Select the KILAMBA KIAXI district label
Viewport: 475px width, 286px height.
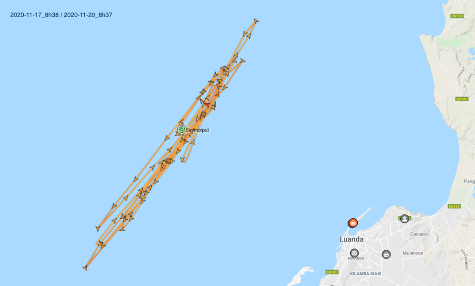pyautogui.click(x=366, y=273)
